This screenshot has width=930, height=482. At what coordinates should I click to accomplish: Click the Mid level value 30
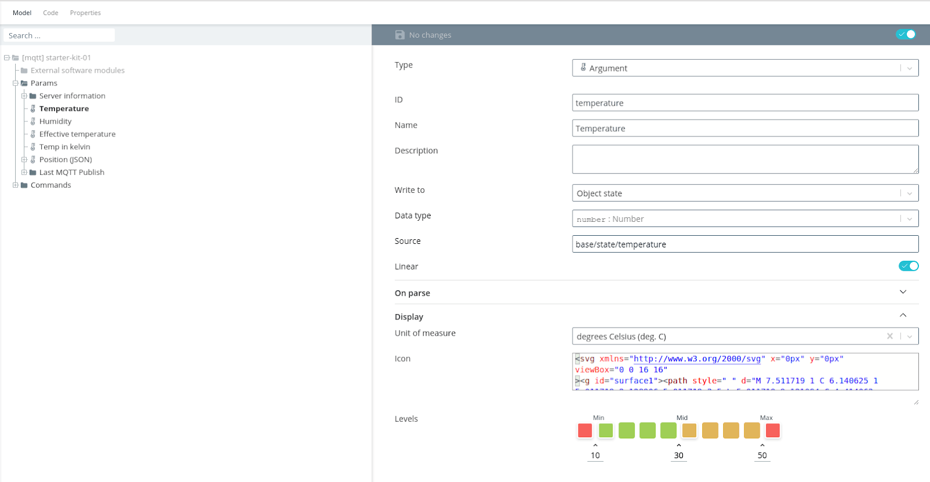(679, 455)
